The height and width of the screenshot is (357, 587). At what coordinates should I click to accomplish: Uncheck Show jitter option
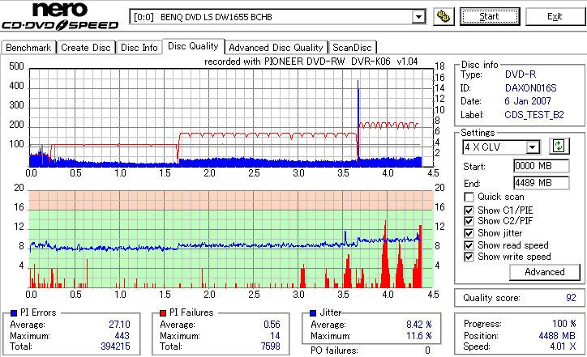(469, 233)
